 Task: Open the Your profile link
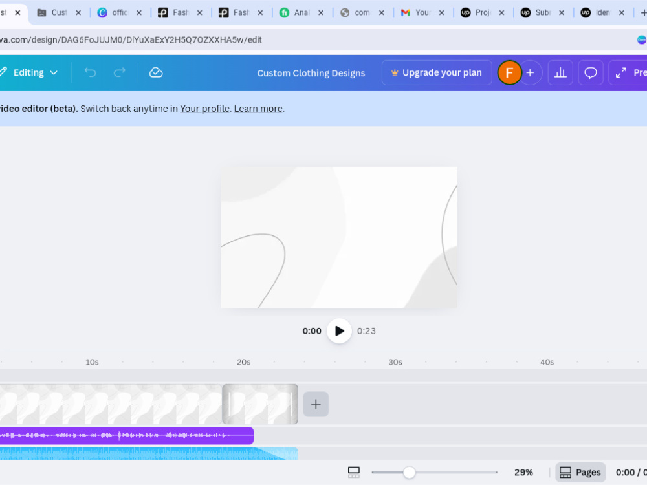(204, 109)
